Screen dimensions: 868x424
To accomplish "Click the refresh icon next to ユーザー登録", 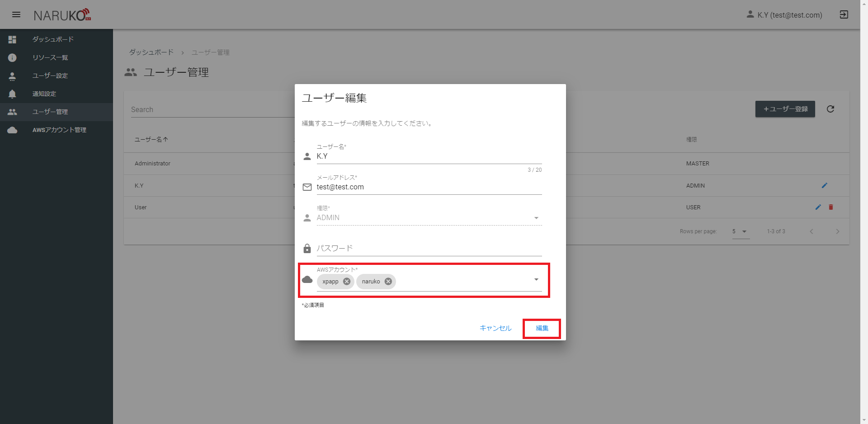I will (830, 109).
